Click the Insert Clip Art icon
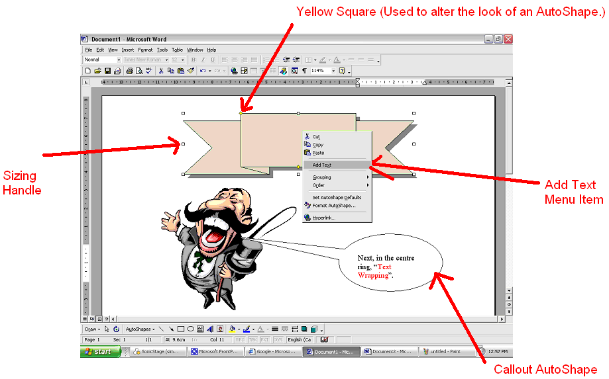 click(220, 329)
